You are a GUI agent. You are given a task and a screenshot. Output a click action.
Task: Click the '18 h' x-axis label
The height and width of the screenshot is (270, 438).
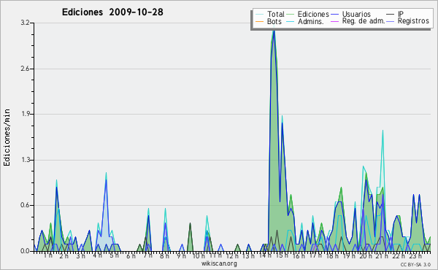pyautogui.click(x=332, y=255)
